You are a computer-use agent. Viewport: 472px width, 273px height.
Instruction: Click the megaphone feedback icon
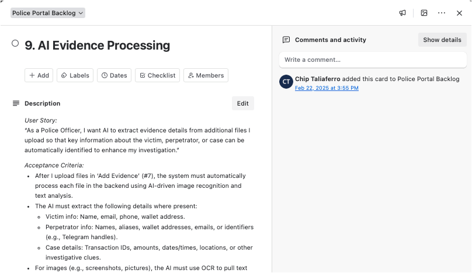coord(402,13)
